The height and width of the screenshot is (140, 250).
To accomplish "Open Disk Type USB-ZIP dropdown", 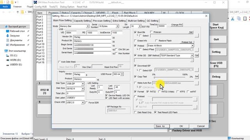I will [82, 84].
